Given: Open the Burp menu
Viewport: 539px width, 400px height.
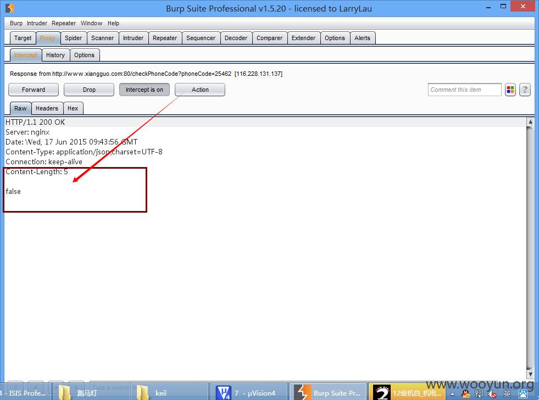Looking at the screenshot, I should [x=16, y=23].
